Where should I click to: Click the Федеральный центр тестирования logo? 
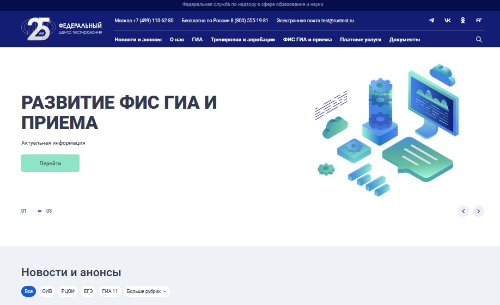pyautogui.click(x=62, y=29)
